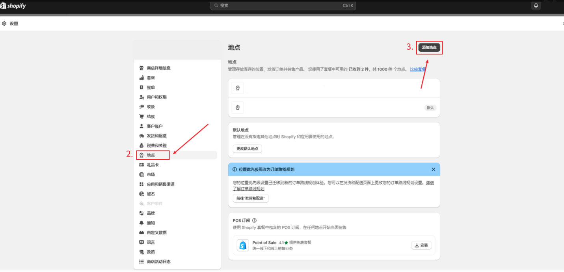
Task: Open 商店活动日志 in the sidebar
Action: [x=158, y=262]
